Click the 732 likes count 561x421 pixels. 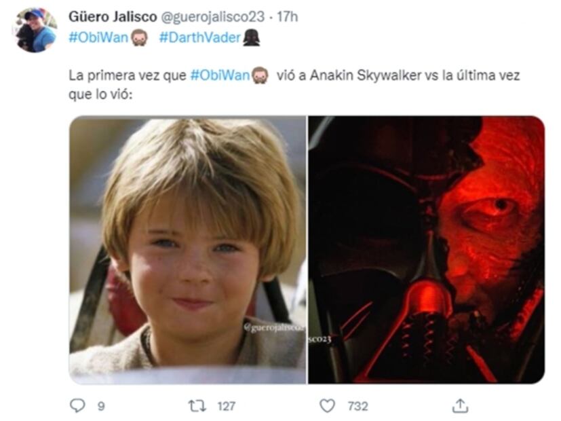(357, 406)
